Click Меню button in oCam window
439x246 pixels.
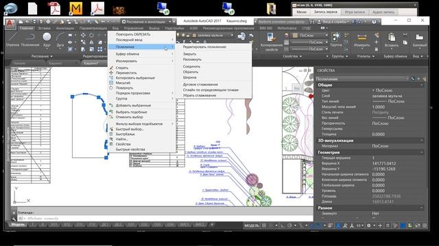point(301,12)
